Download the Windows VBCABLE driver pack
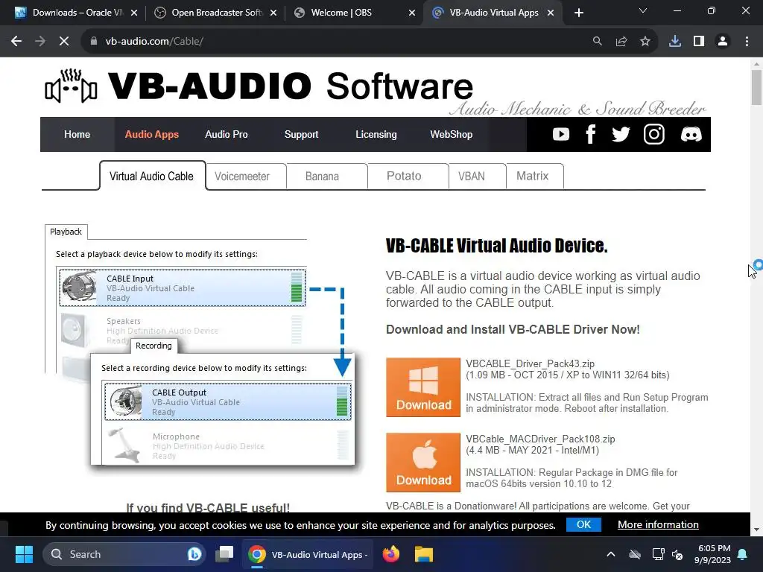The width and height of the screenshot is (763, 572). 423,387
